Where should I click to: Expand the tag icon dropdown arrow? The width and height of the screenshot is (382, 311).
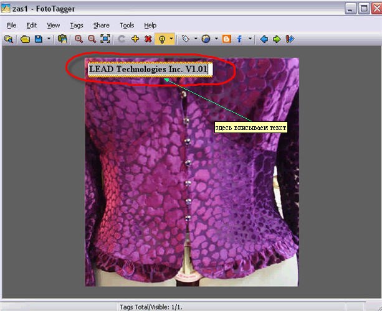tap(196, 39)
